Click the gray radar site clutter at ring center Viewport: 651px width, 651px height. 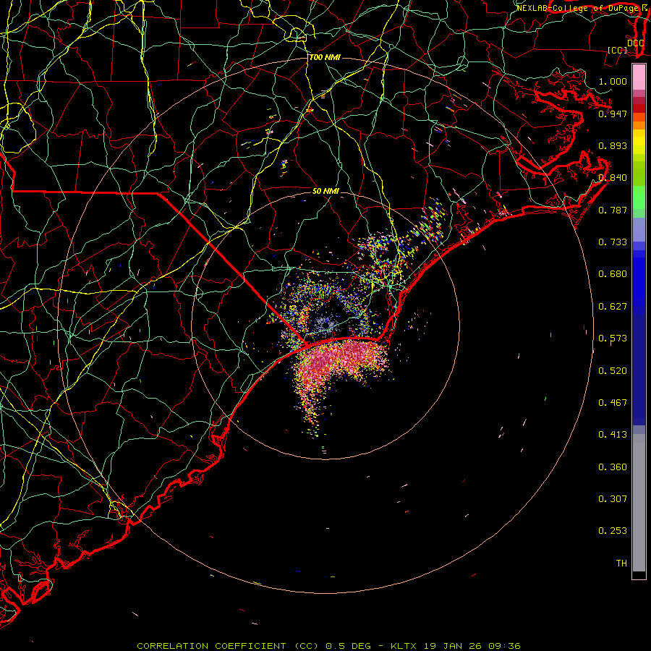click(x=325, y=324)
